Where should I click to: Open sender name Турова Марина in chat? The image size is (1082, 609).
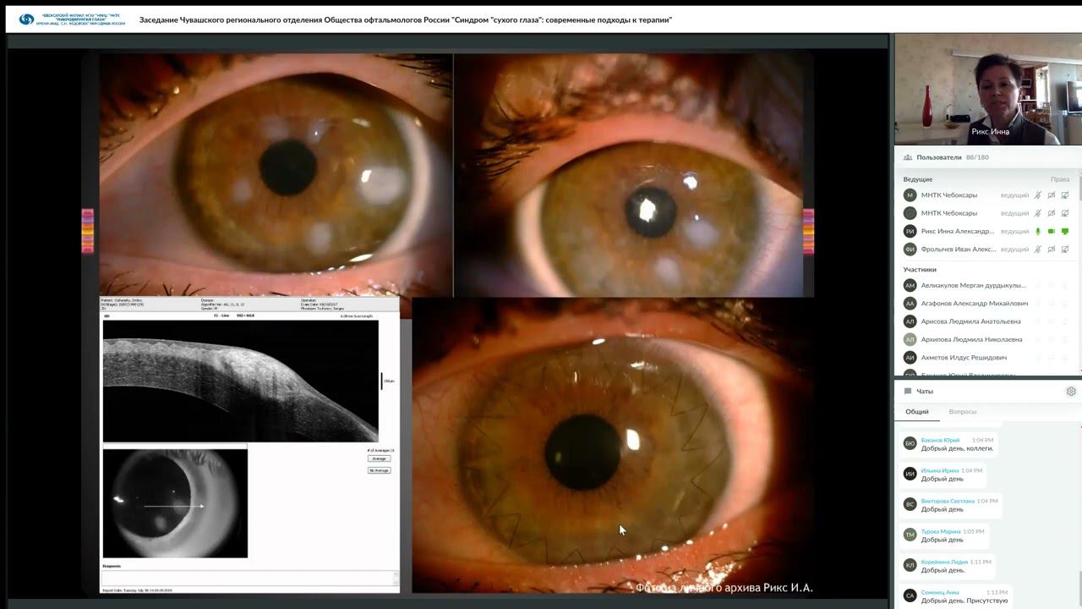point(941,531)
